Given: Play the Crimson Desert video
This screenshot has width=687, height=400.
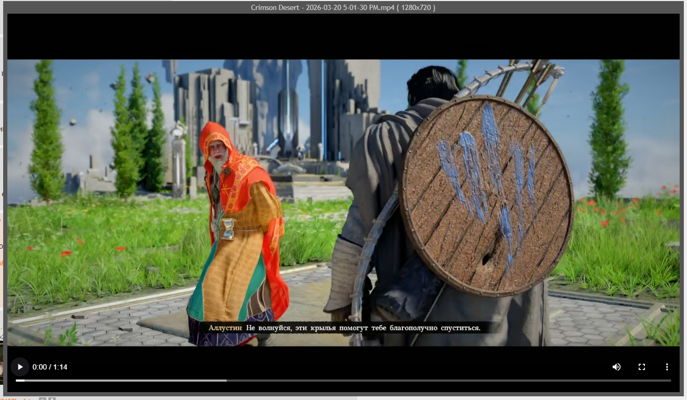Looking at the screenshot, I should [x=20, y=367].
